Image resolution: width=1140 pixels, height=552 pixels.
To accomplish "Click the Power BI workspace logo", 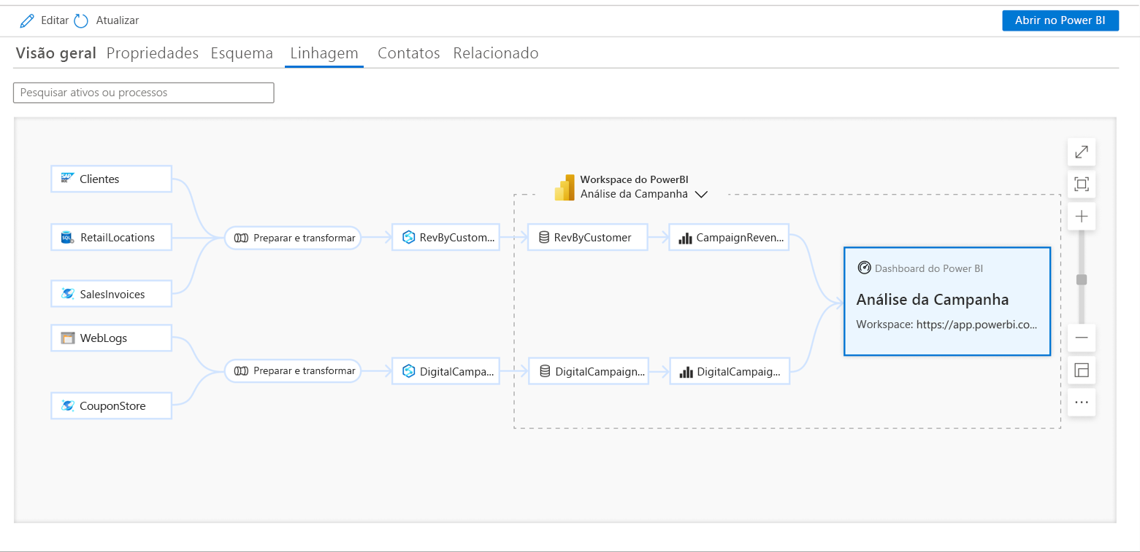I will tap(565, 187).
